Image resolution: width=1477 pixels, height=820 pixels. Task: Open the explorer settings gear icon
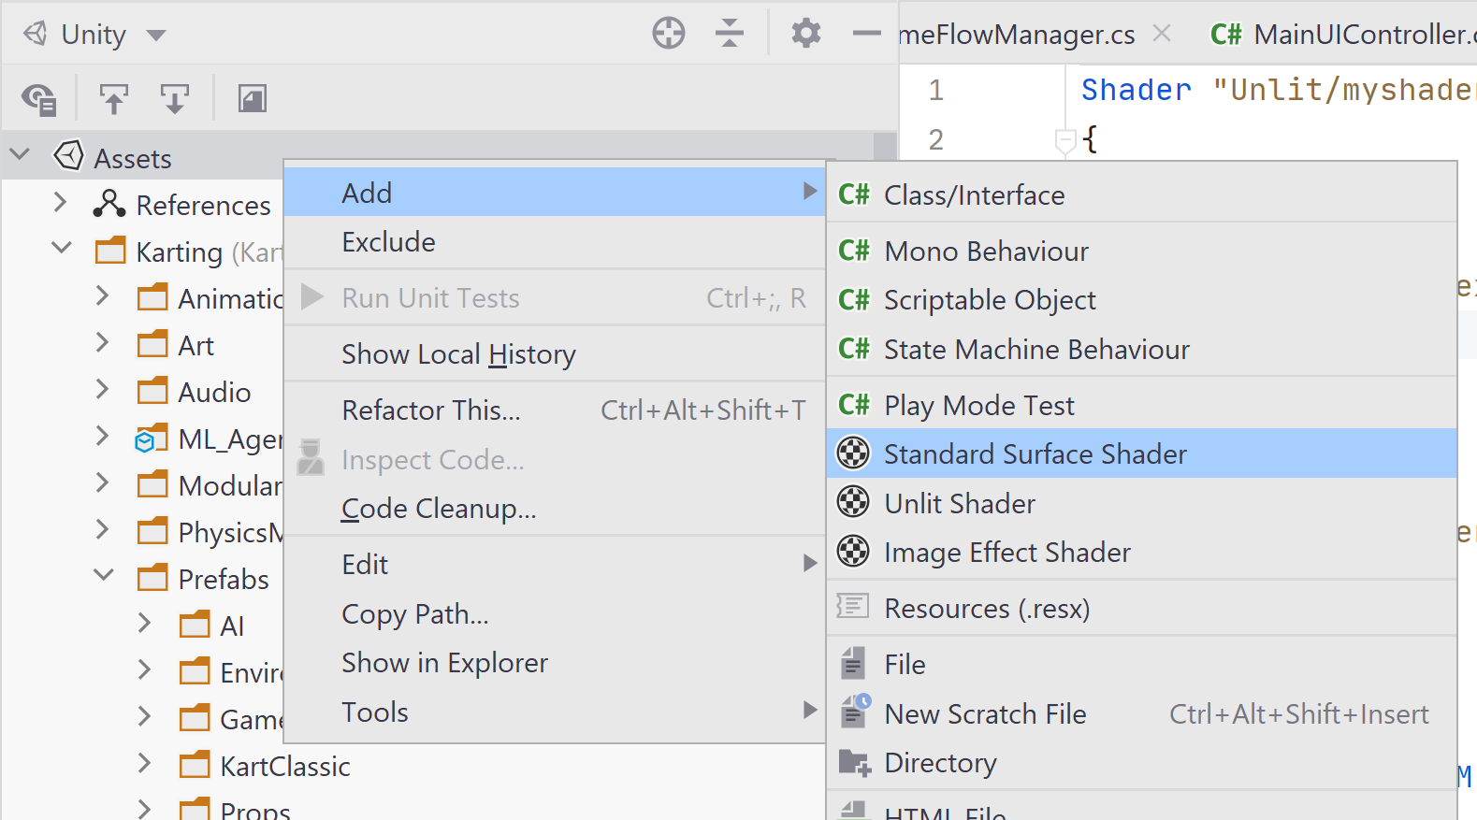point(805,34)
